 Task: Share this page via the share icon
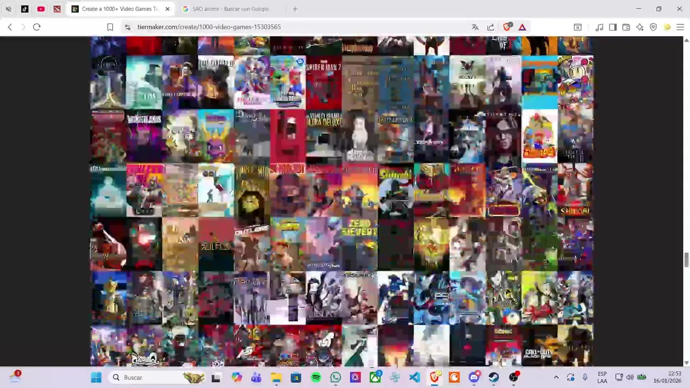[x=491, y=27]
